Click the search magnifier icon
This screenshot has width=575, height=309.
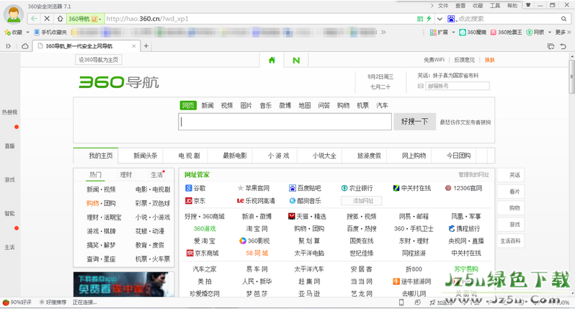coord(563,19)
